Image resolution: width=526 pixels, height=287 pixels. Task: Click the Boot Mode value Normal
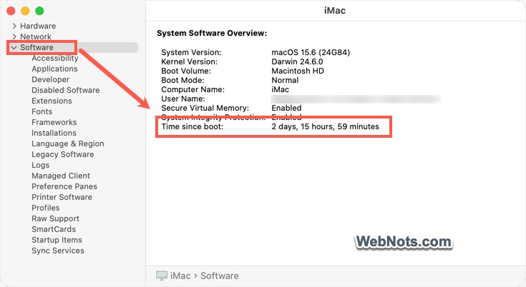coord(285,80)
